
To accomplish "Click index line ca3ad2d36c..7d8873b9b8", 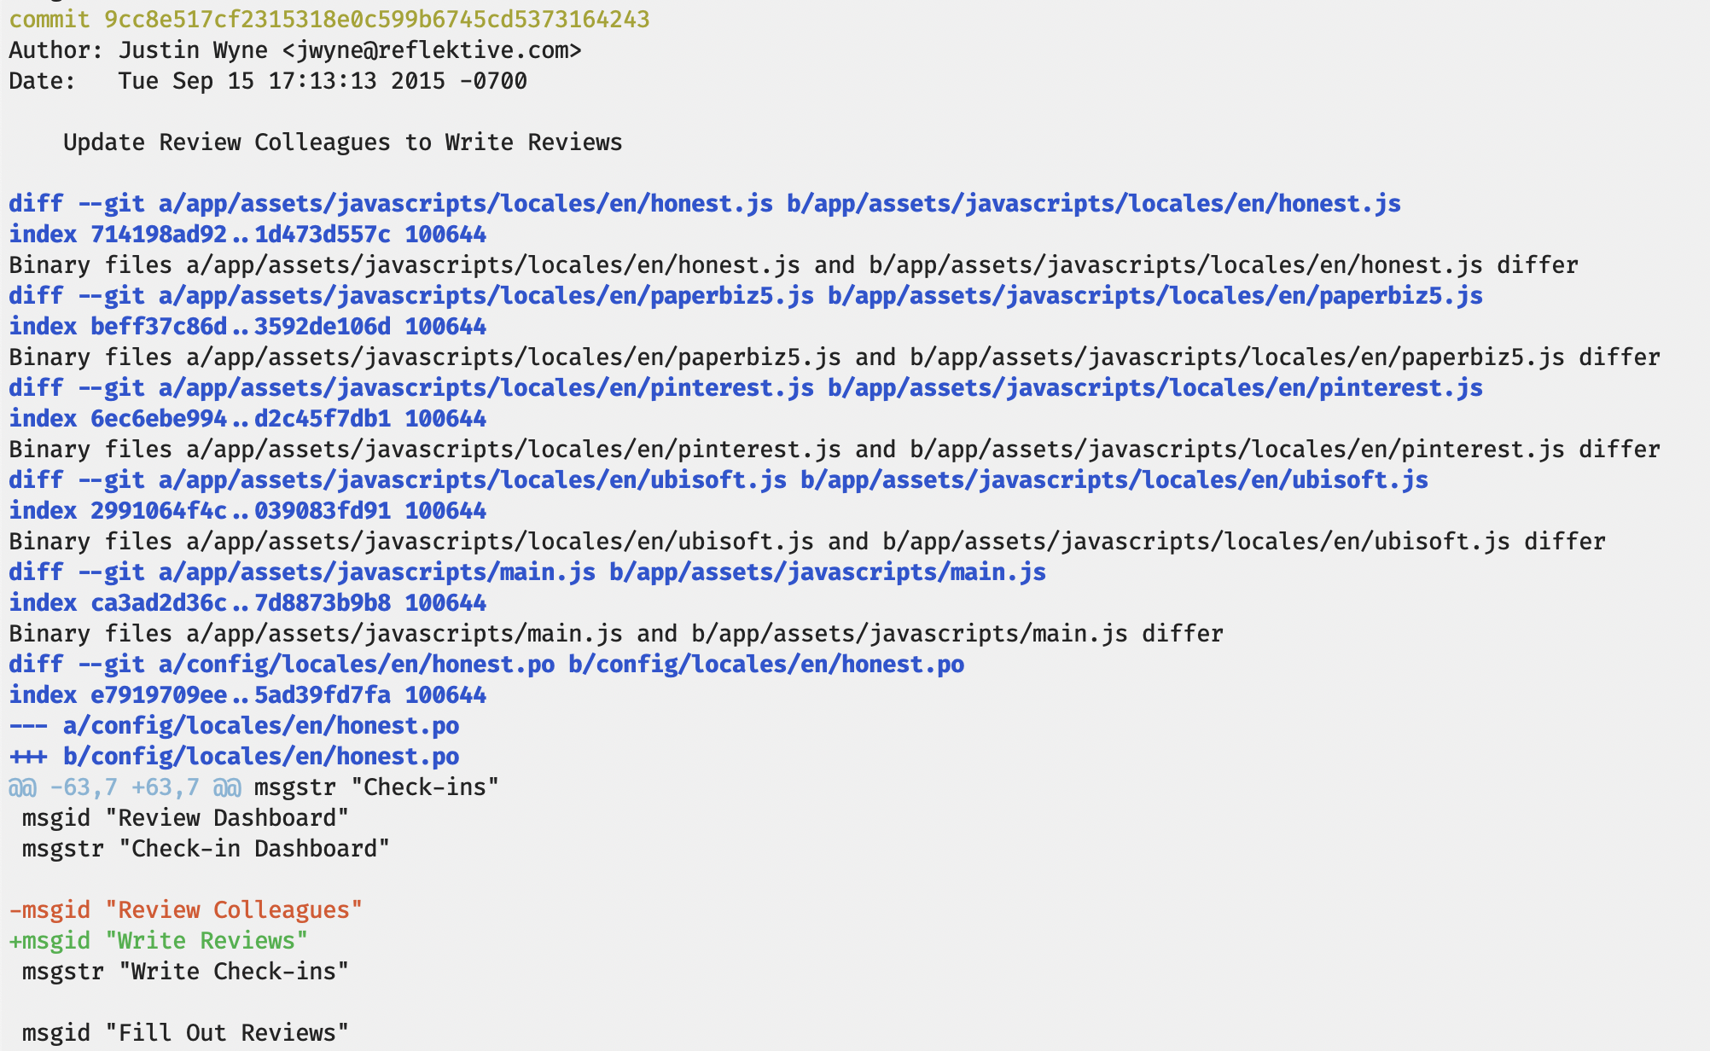I will [x=247, y=603].
